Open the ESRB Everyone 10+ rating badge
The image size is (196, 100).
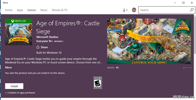pos(97,83)
